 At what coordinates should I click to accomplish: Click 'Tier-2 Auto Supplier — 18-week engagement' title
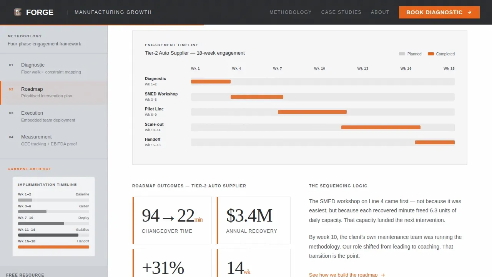[195, 53]
